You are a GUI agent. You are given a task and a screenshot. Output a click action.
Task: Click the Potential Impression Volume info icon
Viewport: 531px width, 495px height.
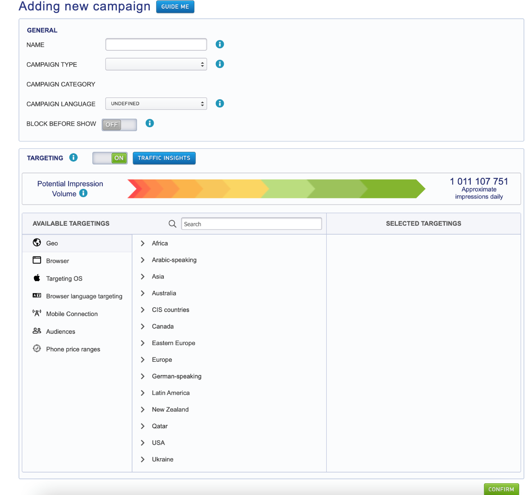[x=83, y=193]
